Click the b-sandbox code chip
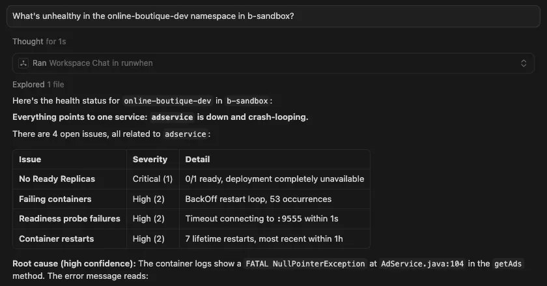The width and height of the screenshot is (547, 286). point(246,101)
